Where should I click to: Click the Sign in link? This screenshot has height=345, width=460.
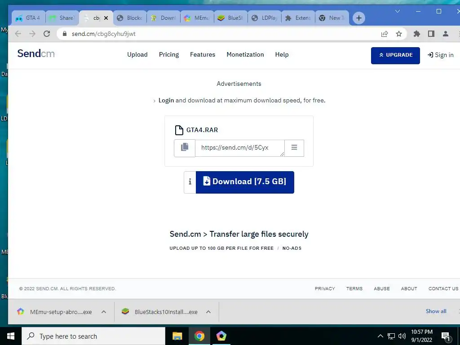[441, 55]
